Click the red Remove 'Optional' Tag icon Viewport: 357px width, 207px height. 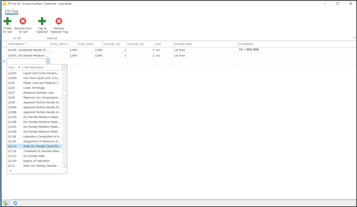[59, 21]
